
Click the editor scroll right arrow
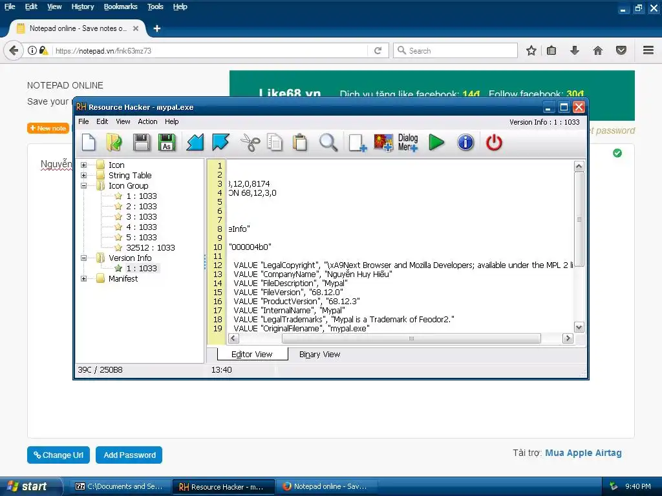click(568, 338)
